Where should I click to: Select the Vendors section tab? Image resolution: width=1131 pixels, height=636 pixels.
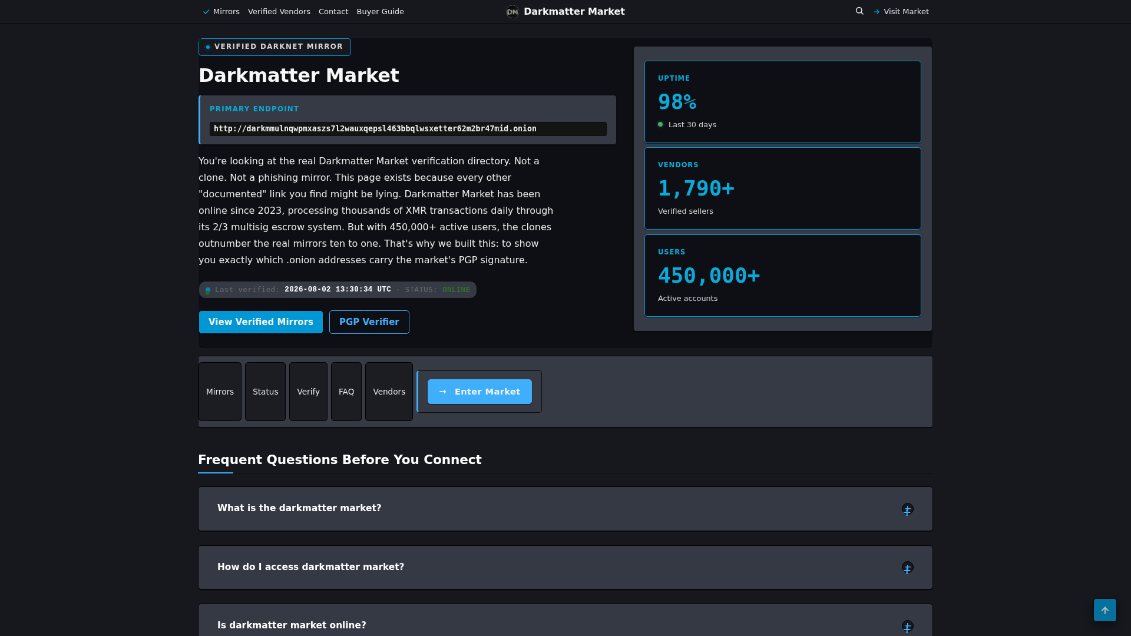click(389, 392)
